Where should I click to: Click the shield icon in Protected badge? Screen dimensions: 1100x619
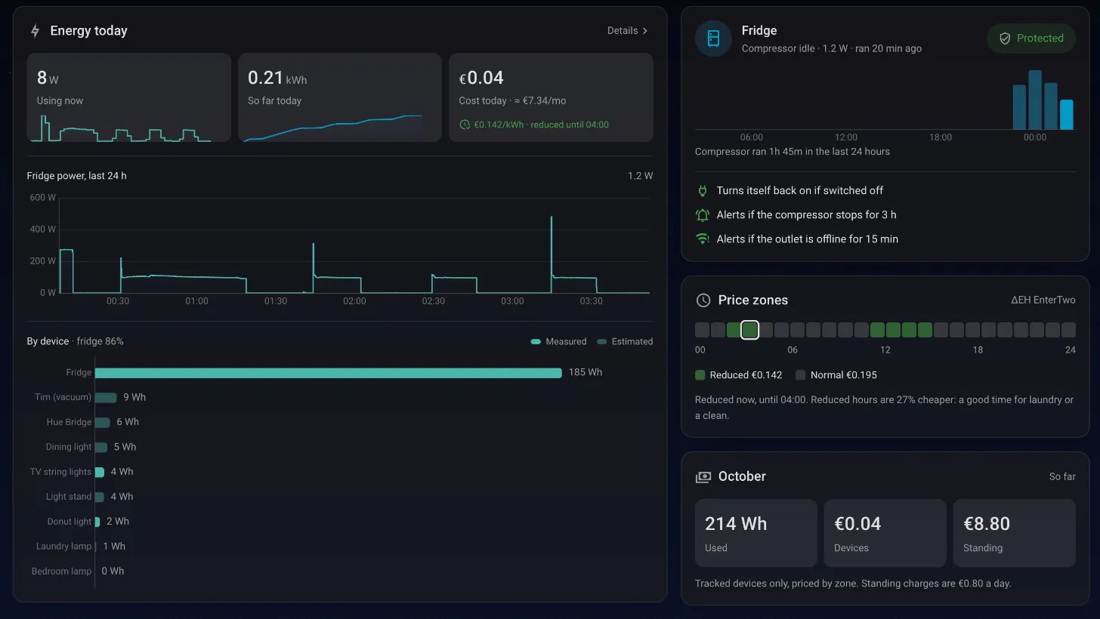click(1005, 38)
